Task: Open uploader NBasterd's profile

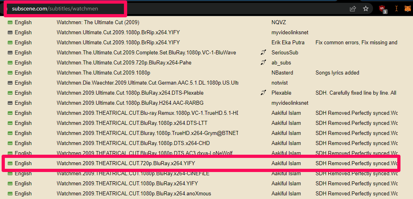Action: (x=282, y=73)
